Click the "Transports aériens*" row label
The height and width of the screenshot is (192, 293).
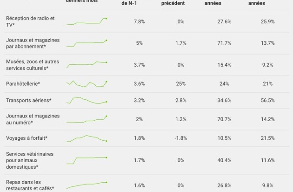[28, 100]
